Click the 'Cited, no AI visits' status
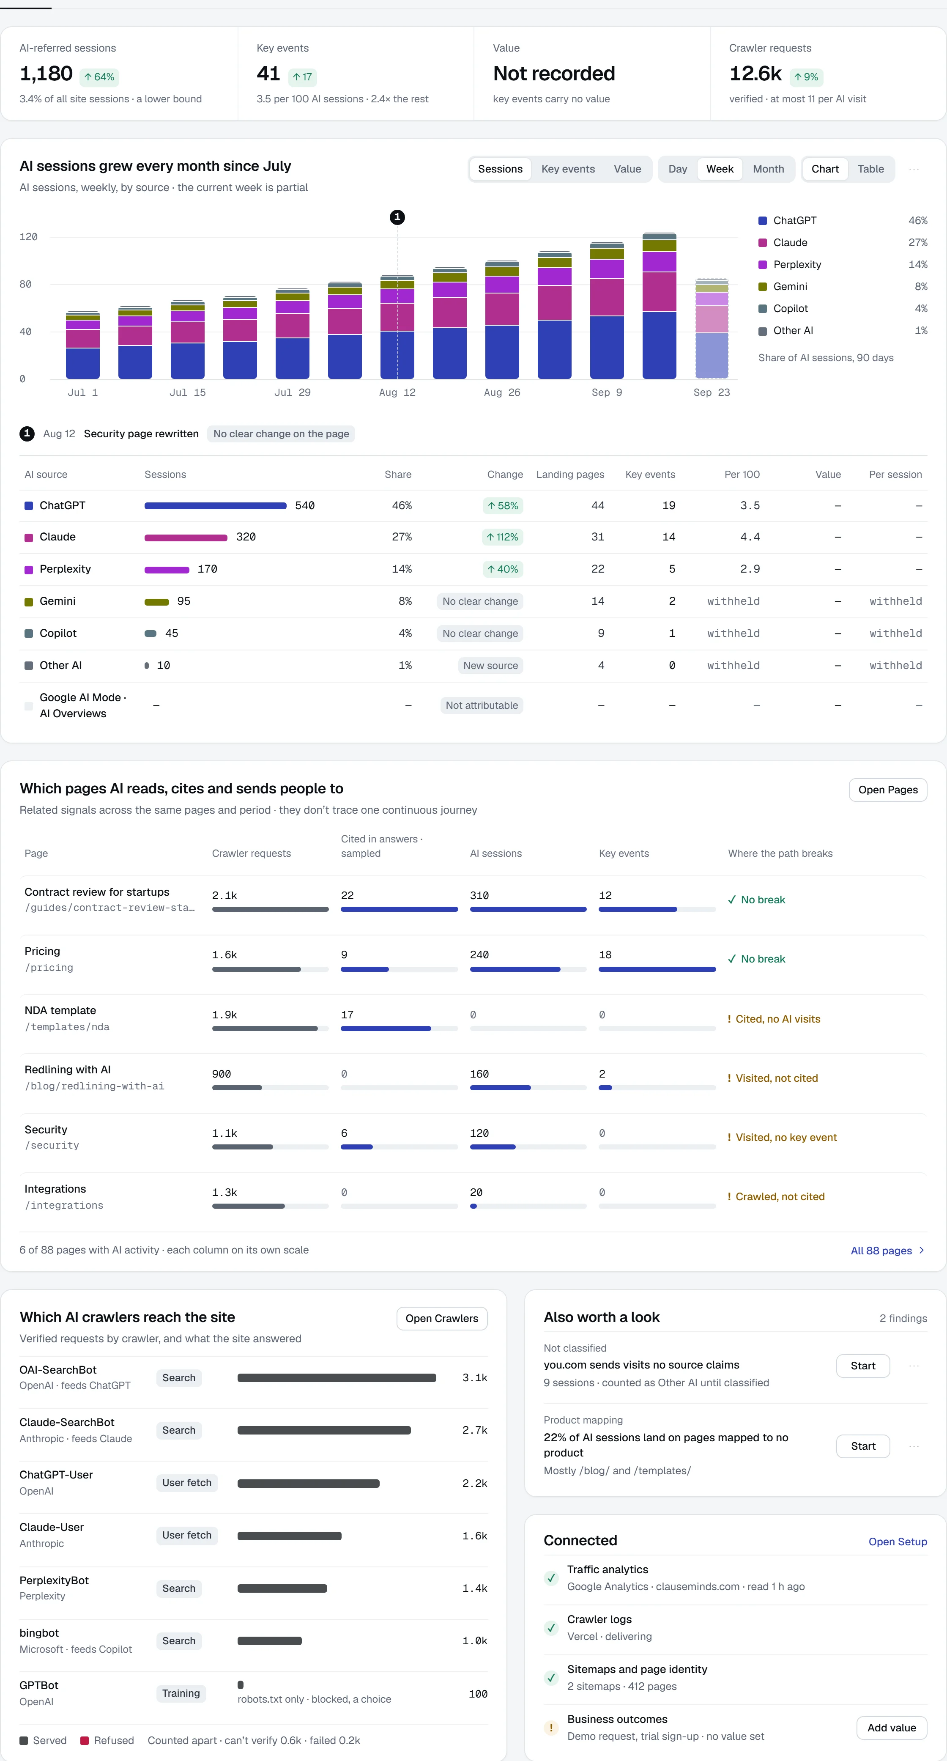Image resolution: width=947 pixels, height=1761 pixels. coord(773,1019)
